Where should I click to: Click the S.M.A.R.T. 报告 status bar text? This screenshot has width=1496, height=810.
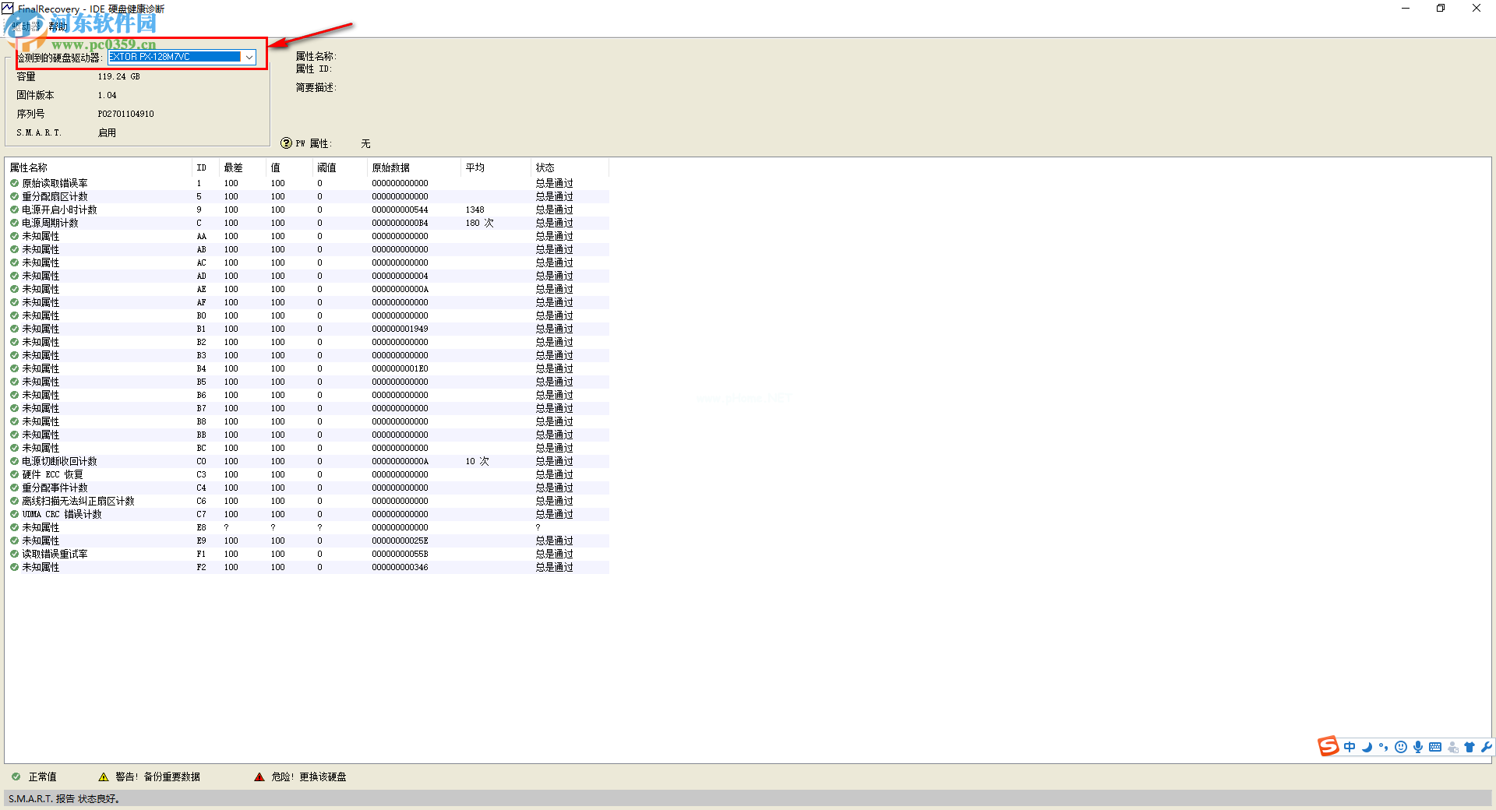pyautogui.click(x=65, y=799)
